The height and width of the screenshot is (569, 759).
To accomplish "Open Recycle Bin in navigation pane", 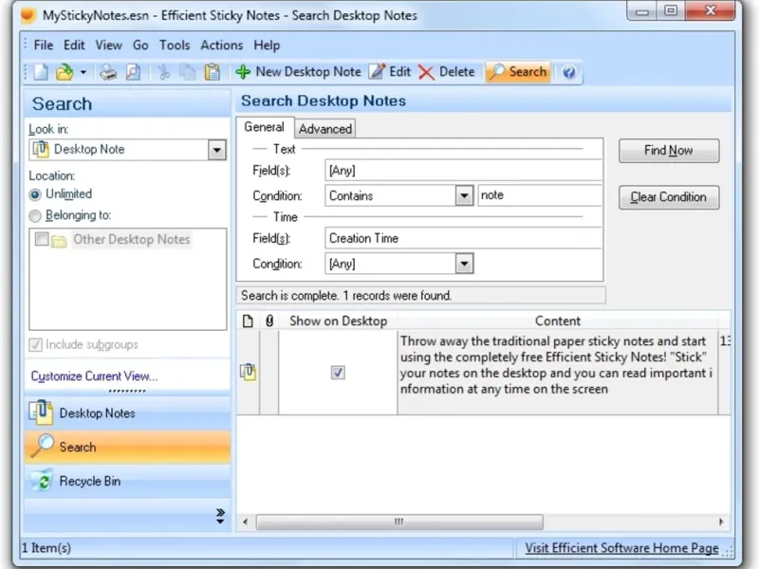I will pos(127,481).
